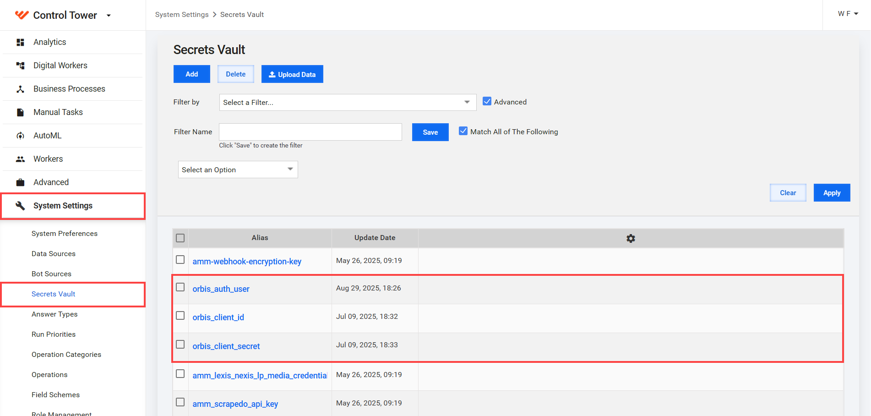Click System Settings breadcrumb link
871x416 pixels.
(x=182, y=15)
